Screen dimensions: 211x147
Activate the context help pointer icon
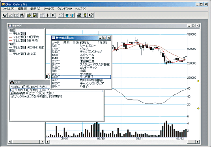(91, 15)
